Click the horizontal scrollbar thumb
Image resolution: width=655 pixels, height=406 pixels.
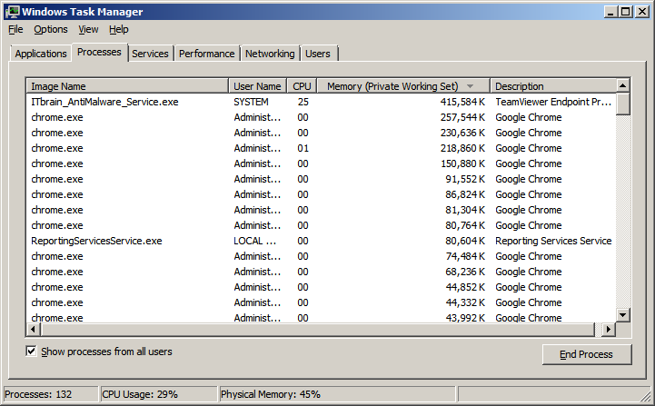click(317, 329)
